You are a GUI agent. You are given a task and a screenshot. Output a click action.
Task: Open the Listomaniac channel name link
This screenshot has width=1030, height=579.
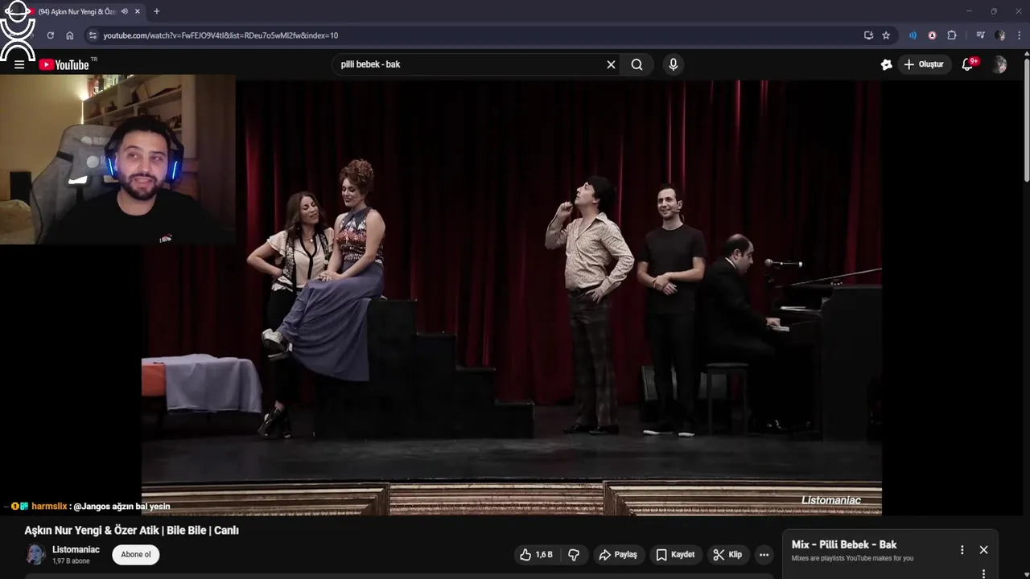pyautogui.click(x=76, y=549)
